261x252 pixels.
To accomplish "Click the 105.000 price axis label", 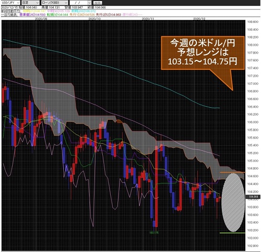I will click(x=253, y=161).
